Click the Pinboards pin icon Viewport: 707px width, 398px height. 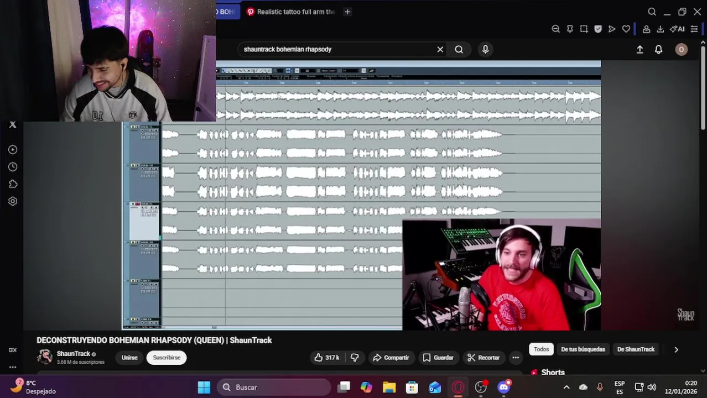[x=570, y=29]
